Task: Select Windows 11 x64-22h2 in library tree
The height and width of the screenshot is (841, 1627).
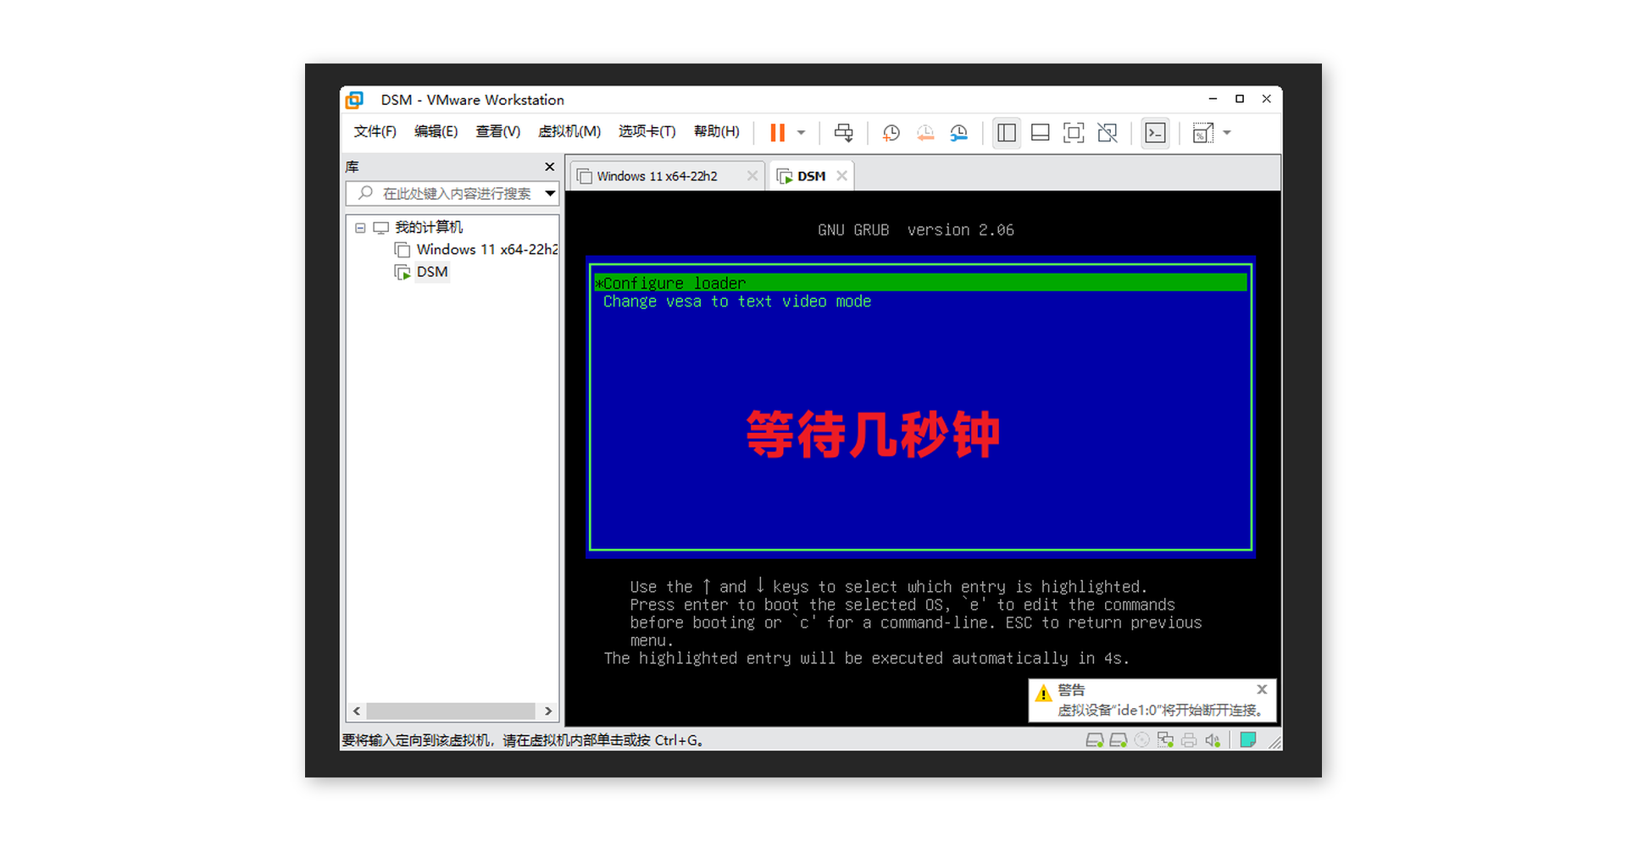Action: [x=487, y=250]
